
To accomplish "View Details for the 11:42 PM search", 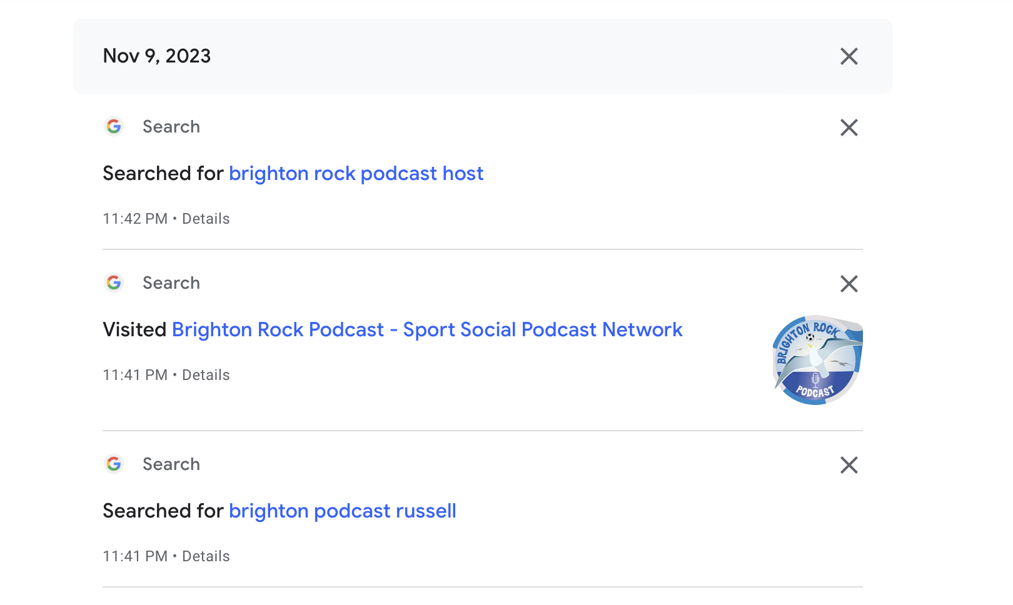I will 206,219.
